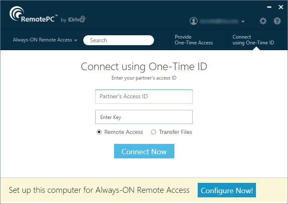Switch to Provide One-Time Access tab
Screen dimensions: 288x204
pos(194,40)
